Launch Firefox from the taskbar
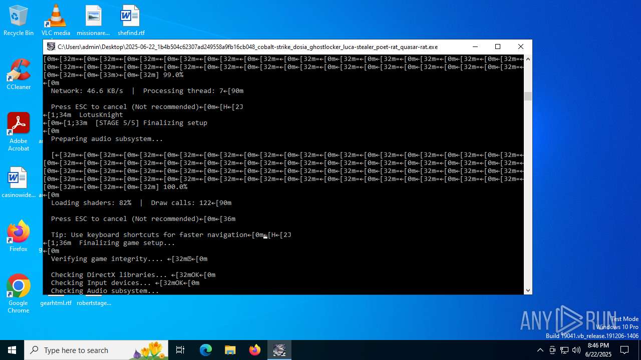The width and height of the screenshot is (641, 360). click(x=255, y=350)
